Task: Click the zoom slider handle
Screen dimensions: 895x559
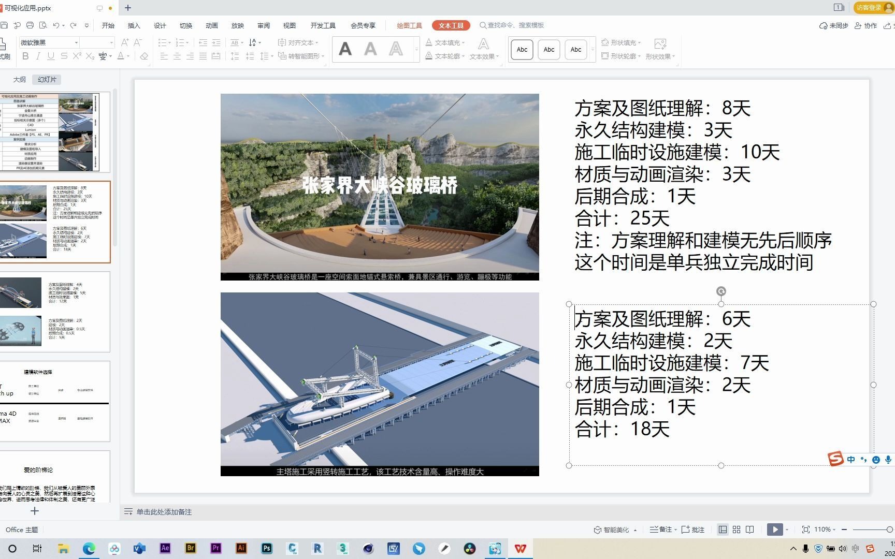Action: [889, 529]
